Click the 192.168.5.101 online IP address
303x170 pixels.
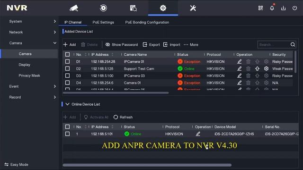(102, 134)
